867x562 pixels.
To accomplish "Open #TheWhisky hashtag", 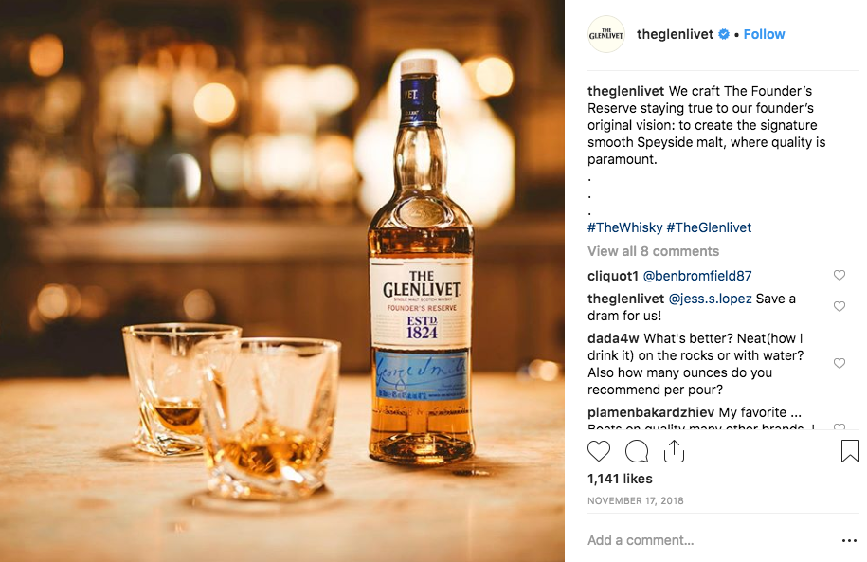I will [624, 227].
